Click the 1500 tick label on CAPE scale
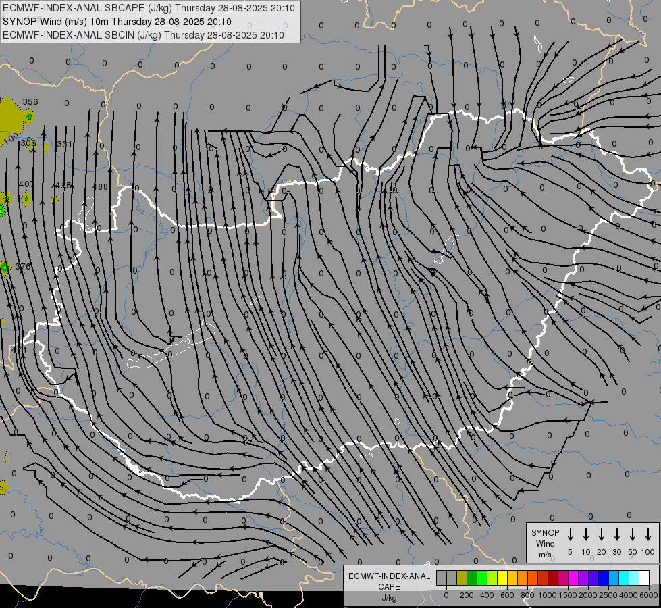The image size is (661, 608). pyautogui.click(x=567, y=595)
